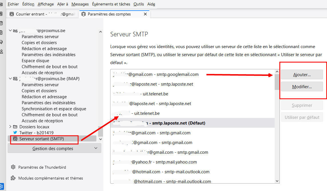Open Modules complémentaires et thèmes

point(47,178)
